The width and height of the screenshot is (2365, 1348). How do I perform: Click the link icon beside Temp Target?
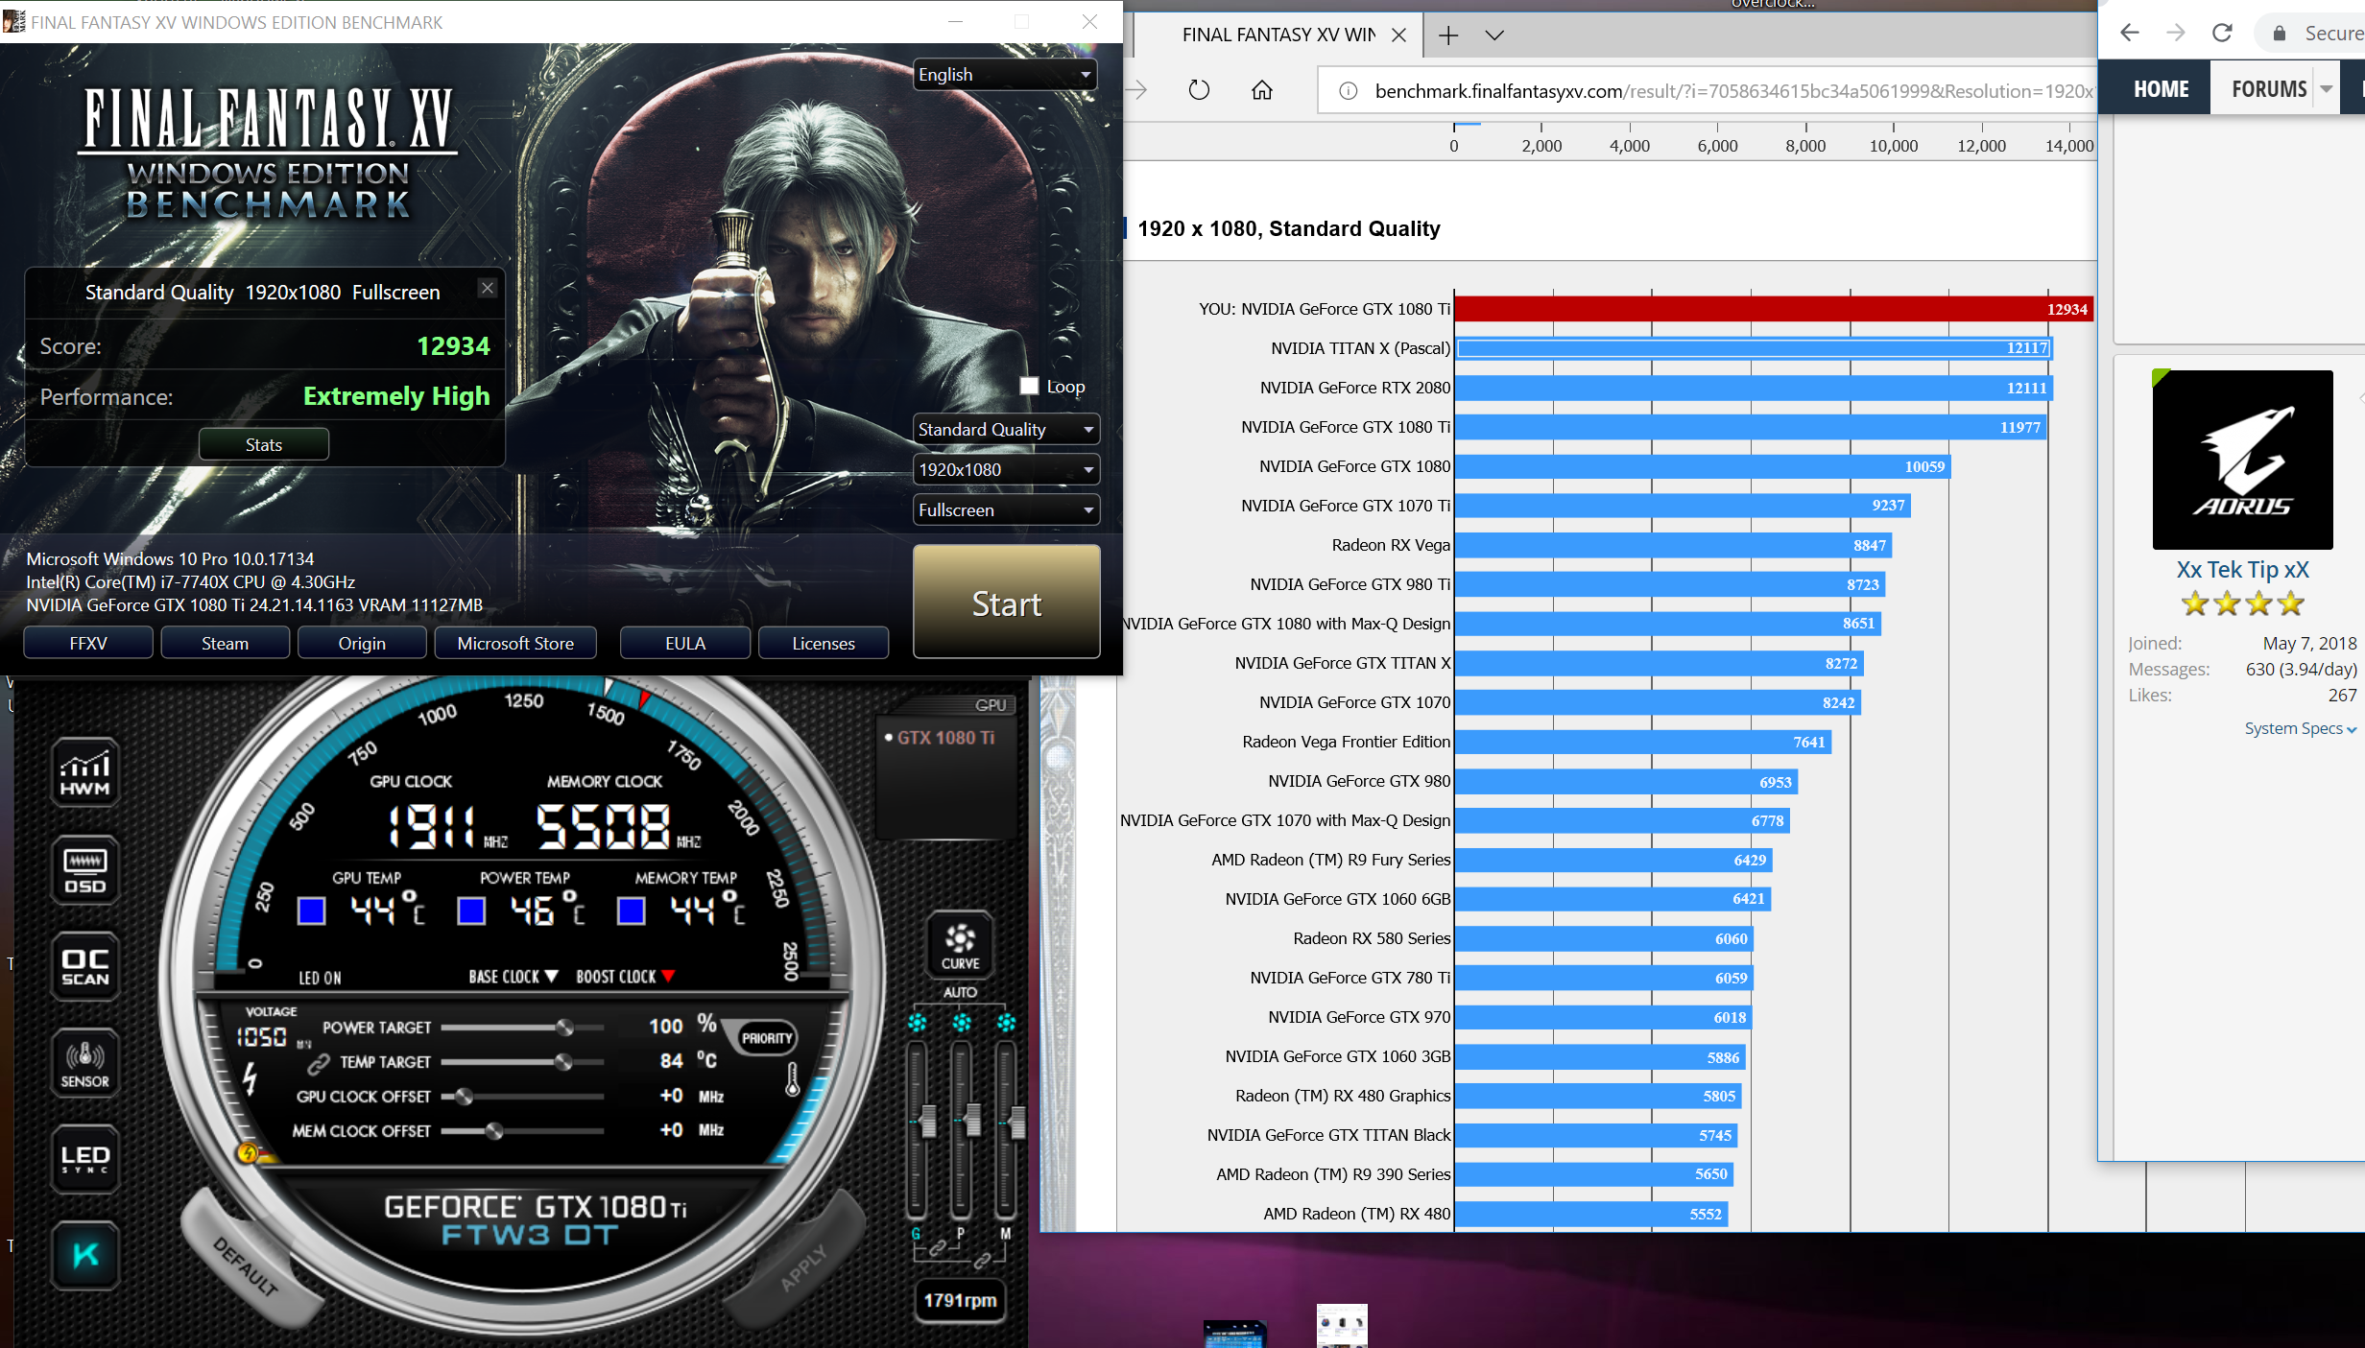tap(319, 1064)
